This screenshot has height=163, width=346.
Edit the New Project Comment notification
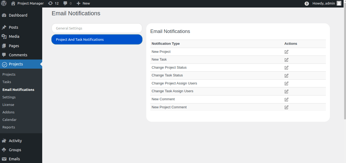tap(286, 107)
